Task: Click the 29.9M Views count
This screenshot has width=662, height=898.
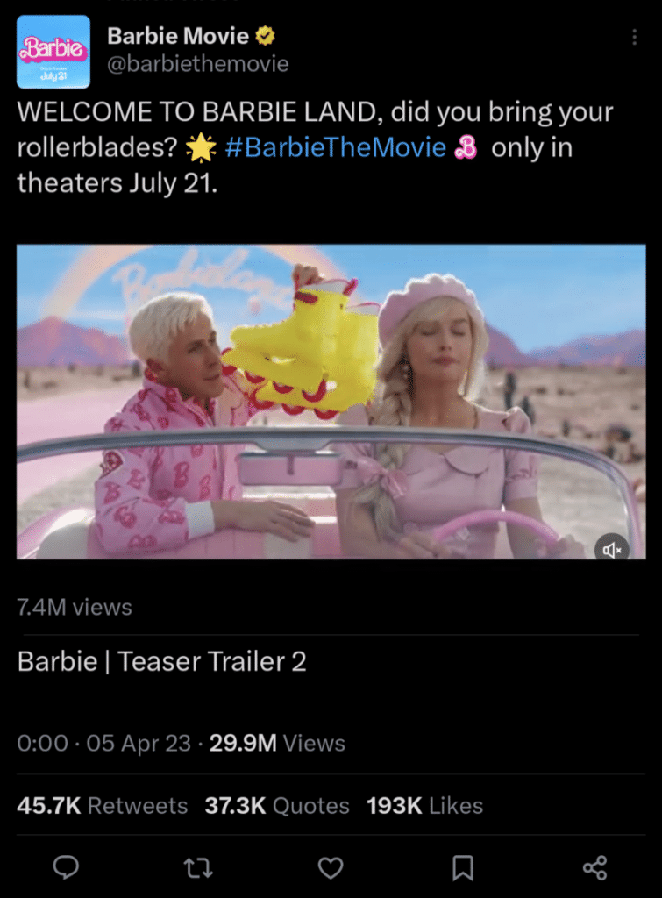Action: (x=277, y=744)
